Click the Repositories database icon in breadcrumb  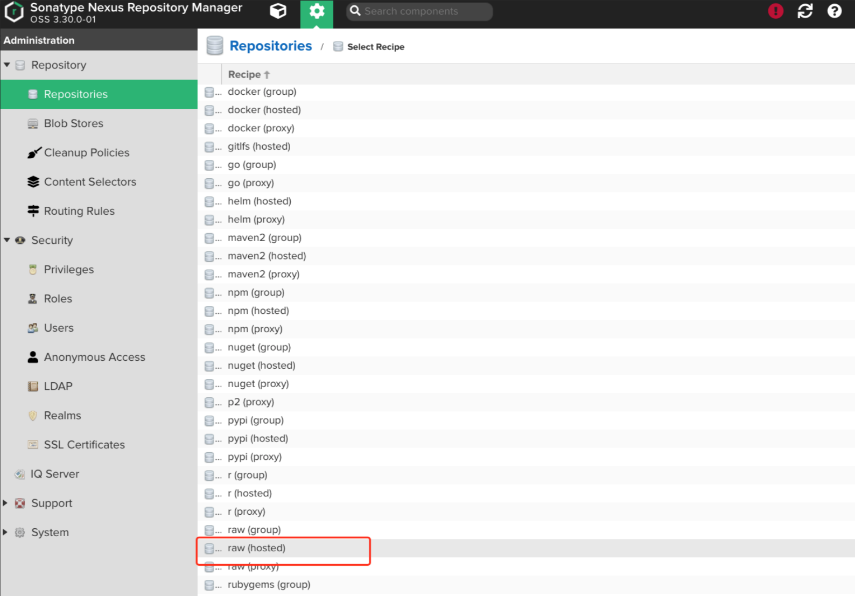coord(215,46)
